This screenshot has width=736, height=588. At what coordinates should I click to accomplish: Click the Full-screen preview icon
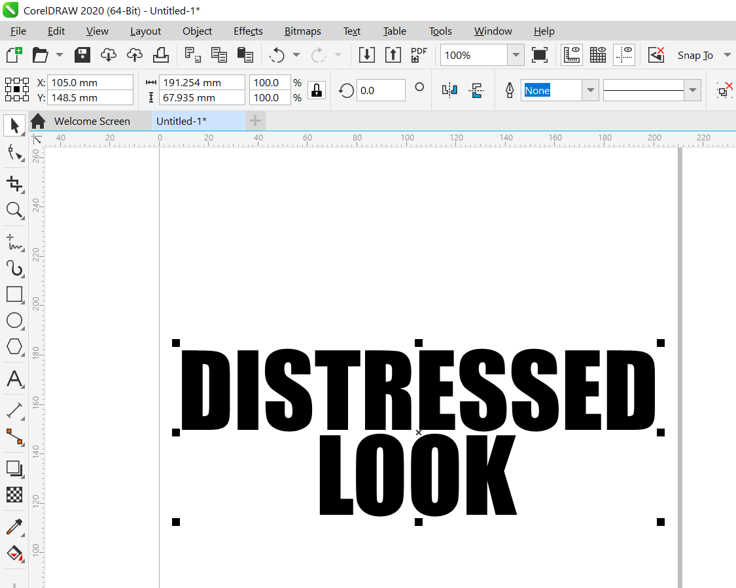(540, 55)
